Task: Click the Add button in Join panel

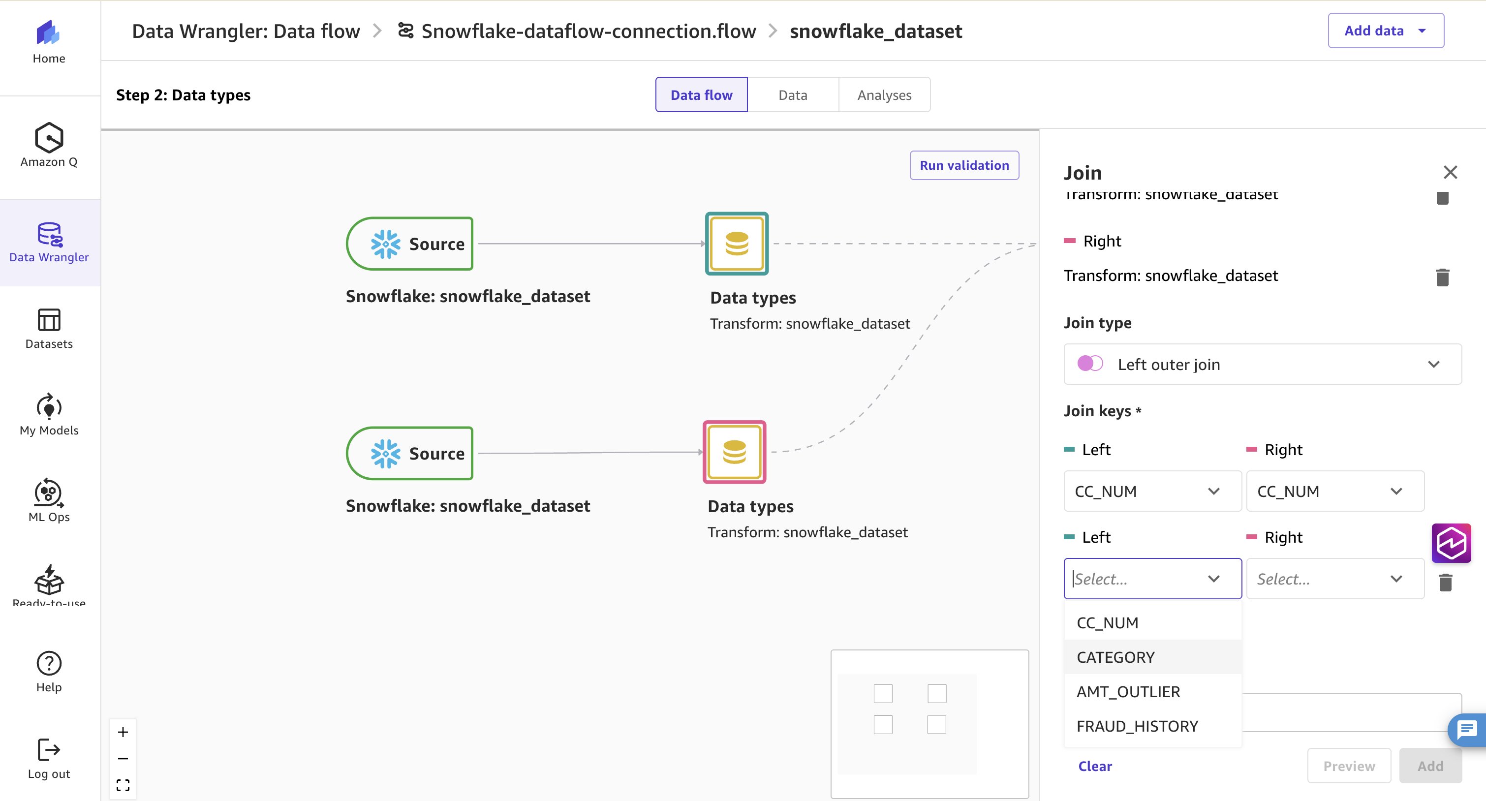Action: [x=1430, y=766]
